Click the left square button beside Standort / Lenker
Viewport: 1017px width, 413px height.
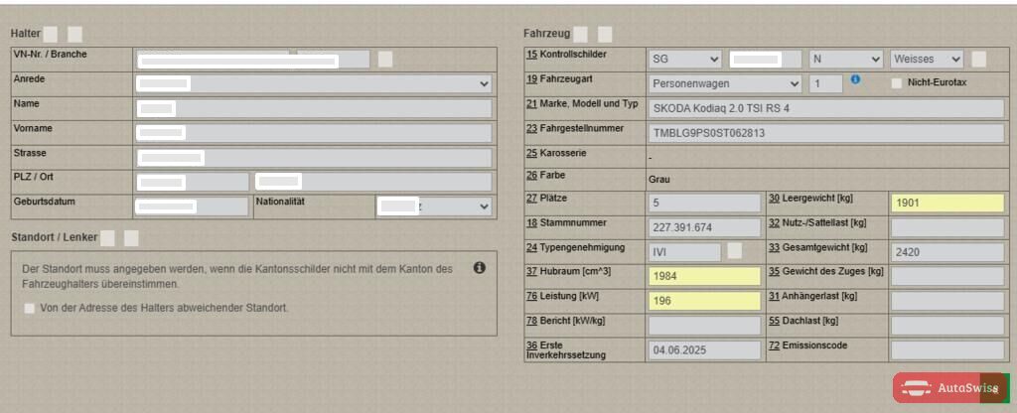[107, 238]
